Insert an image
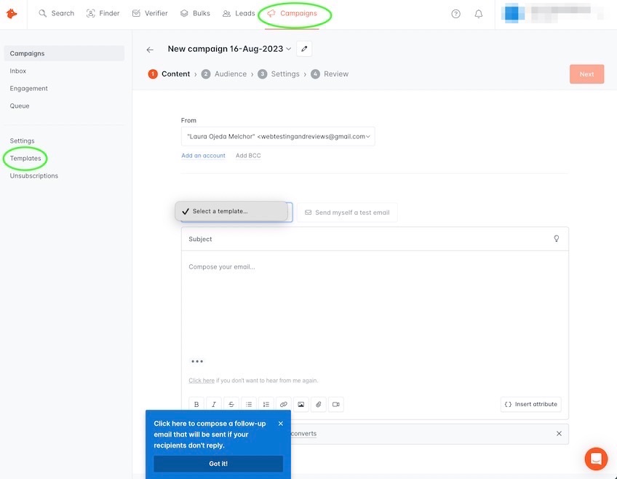The image size is (617, 479). [x=301, y=404]
